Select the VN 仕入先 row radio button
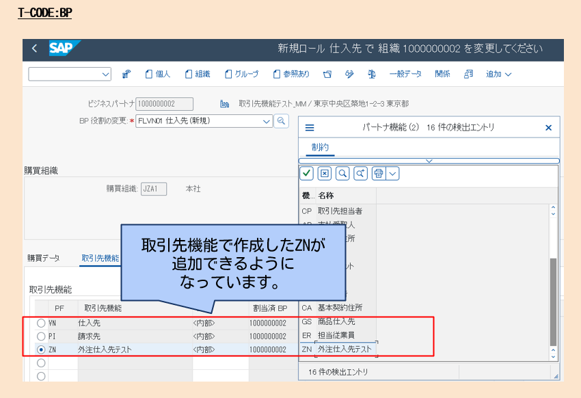Viewport: 581px width, 398px height. 41,323
